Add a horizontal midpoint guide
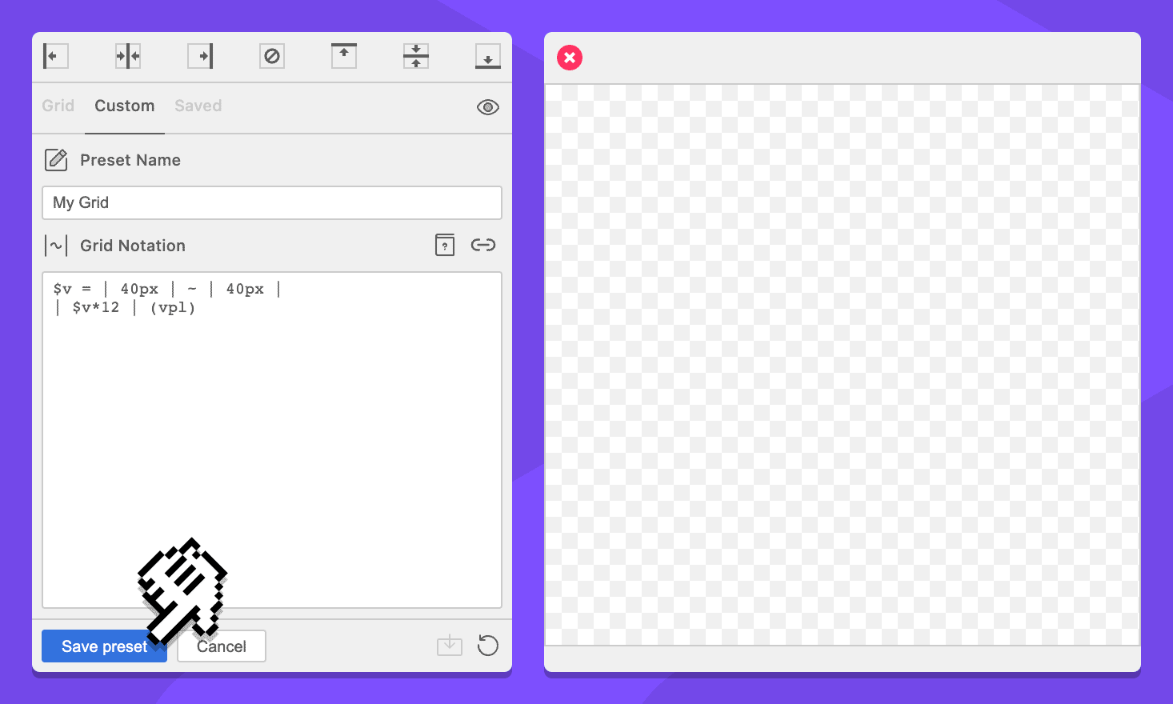The height and width of the screenshot is (704, 1173). coord(416,56)
